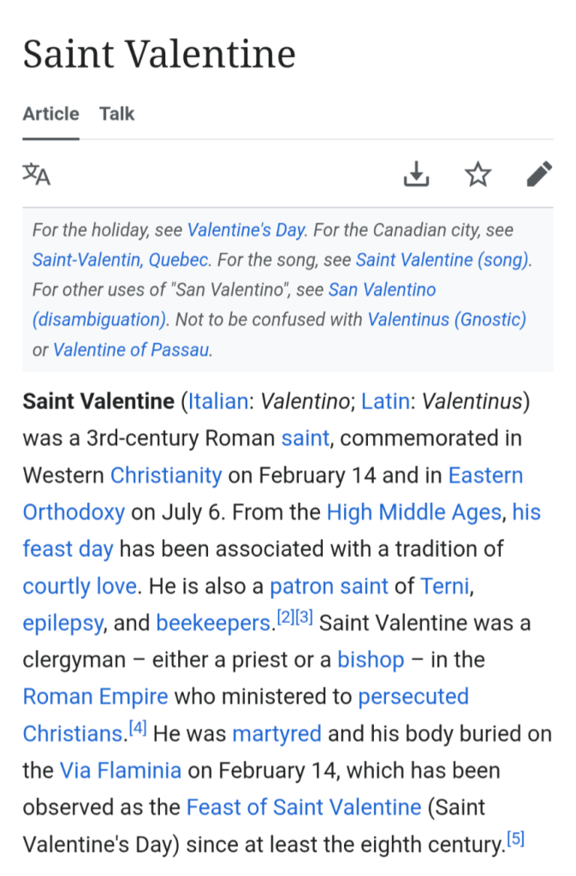Open the language selection icon
This screenshot has height=876, width=576.
(37, 175)
